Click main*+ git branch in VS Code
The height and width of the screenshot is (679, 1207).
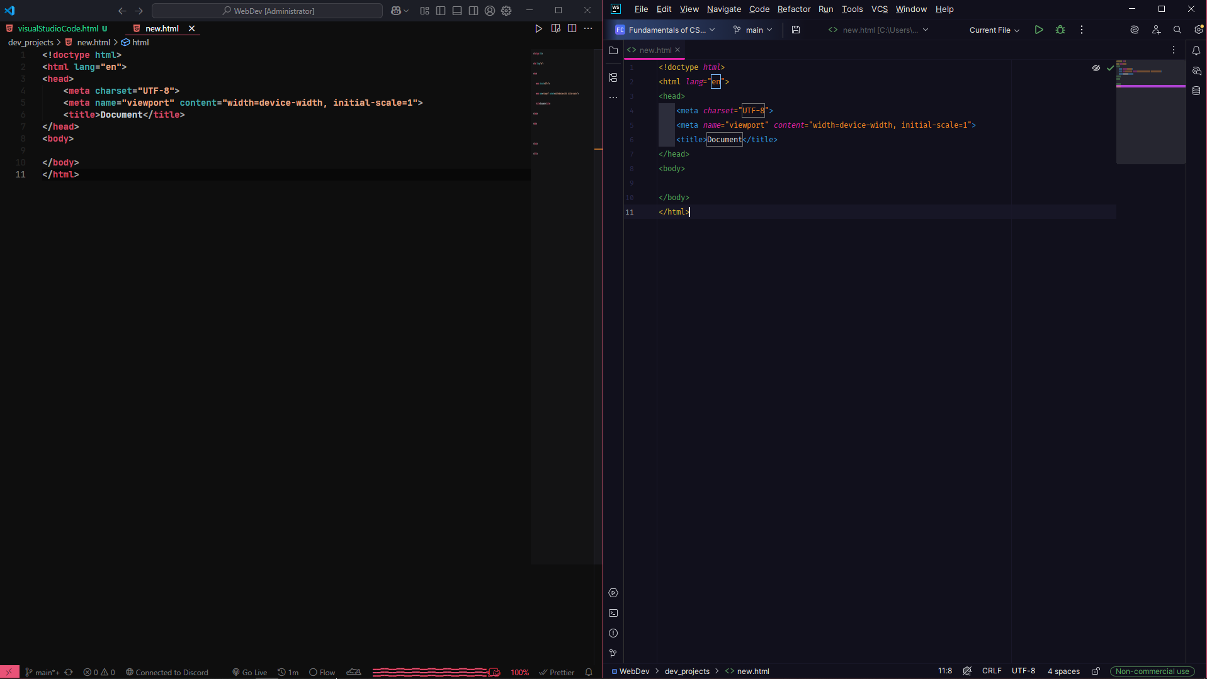42,672
